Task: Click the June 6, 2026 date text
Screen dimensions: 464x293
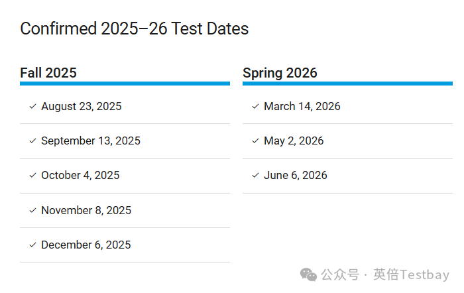Action: pyautogui.click(x=296, y=176)
